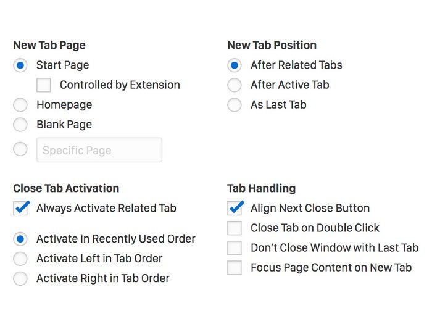The width and height of the screenshot is (432, 324).
Task: Disable the Align Next Close Button checkbox
Action: [235, 209]
